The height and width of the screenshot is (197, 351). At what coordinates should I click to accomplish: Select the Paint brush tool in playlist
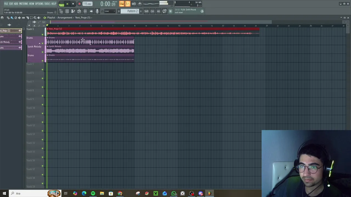click(x=12, y=18)
